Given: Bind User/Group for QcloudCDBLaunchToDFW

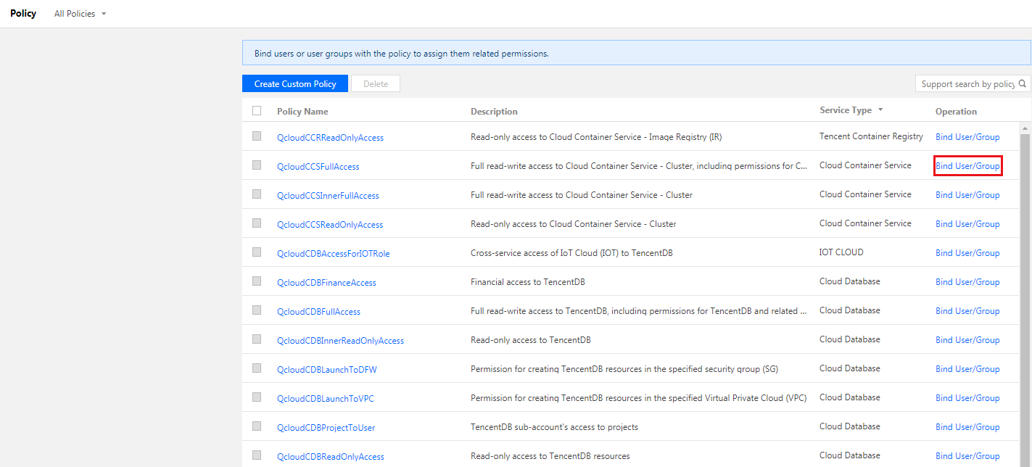Looking at the screenshot, I should pyautogui.click(x=967, y=369).
